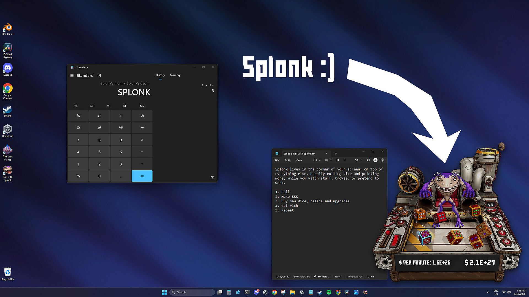Open The Last Flame desktop shortcut
529x297 pixels.
pyautogui.click(x=7, y=153)
